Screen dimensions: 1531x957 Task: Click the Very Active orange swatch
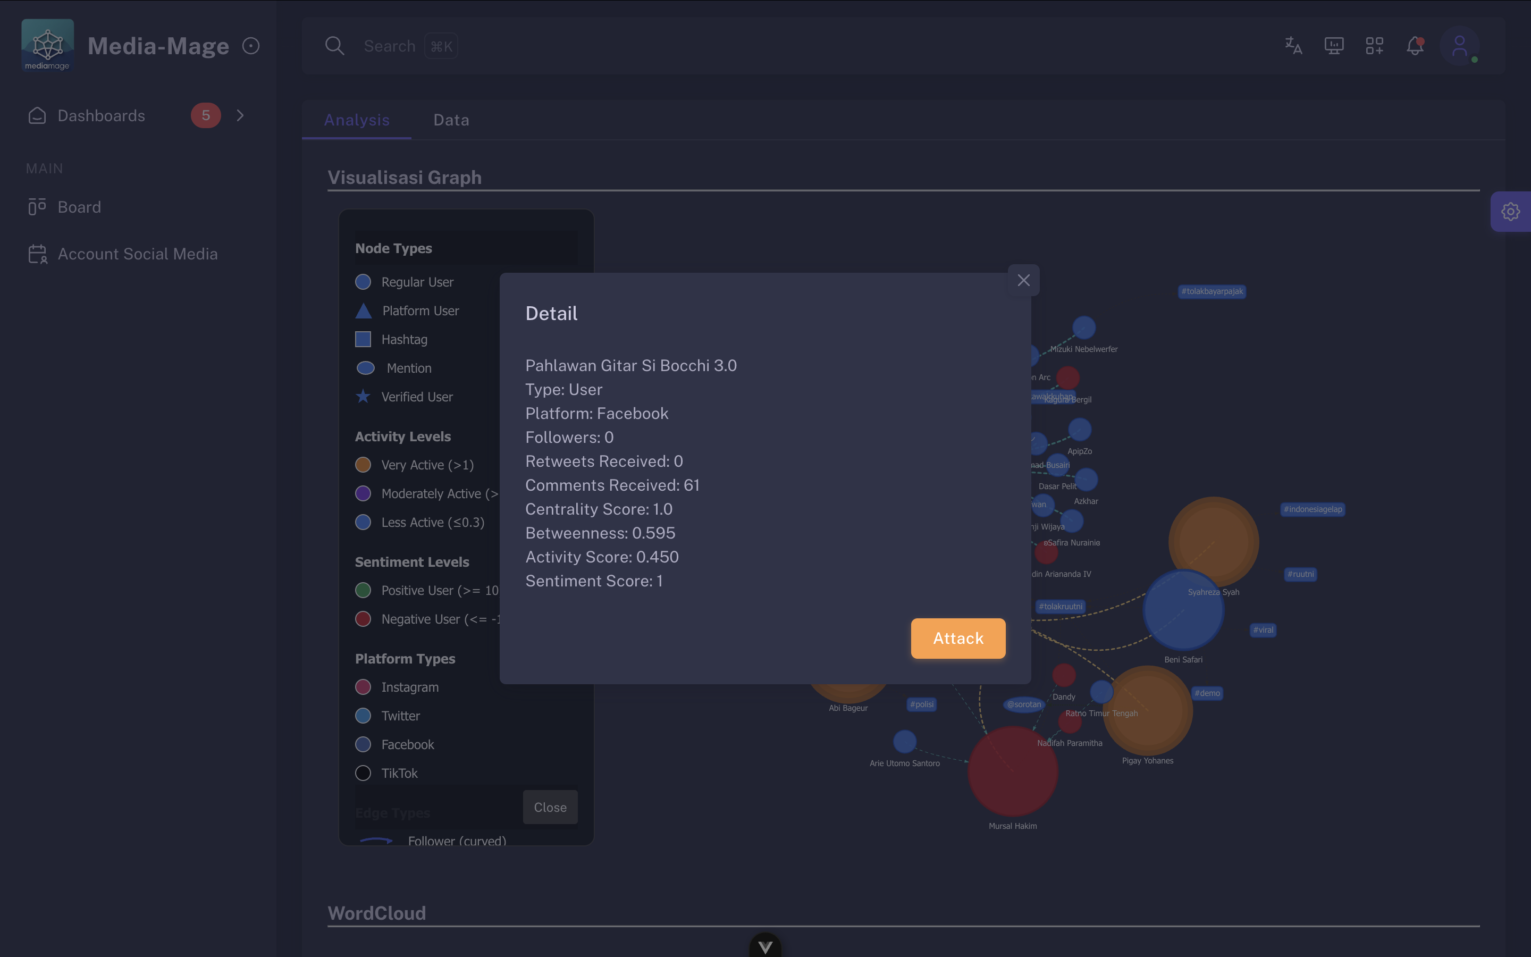pyautogui.click(x=363, y=465)
